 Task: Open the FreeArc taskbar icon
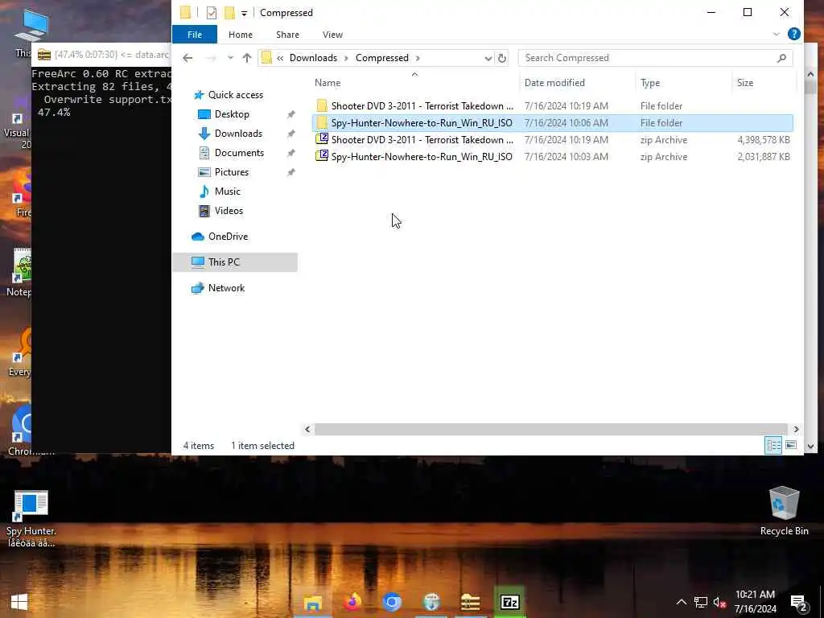[470, 602]
